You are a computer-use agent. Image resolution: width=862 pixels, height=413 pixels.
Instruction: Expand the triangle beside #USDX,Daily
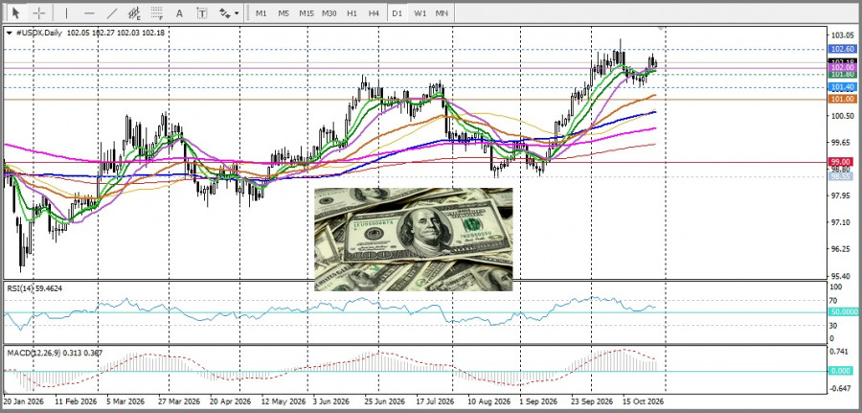point(10,33)
